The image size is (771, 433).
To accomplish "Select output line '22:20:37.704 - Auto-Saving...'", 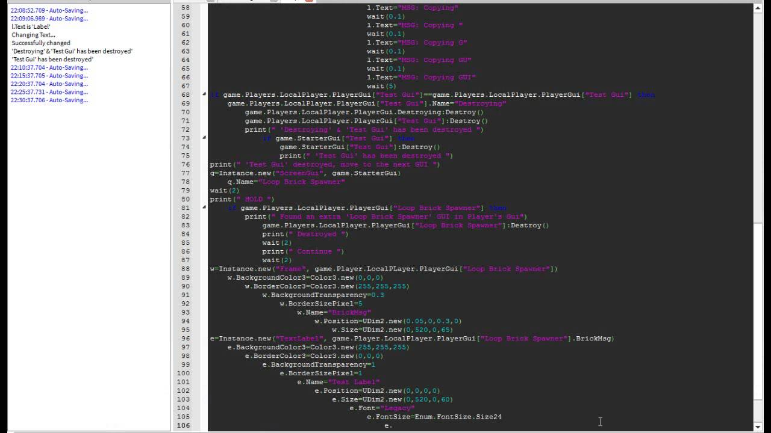I will [49, 84].
